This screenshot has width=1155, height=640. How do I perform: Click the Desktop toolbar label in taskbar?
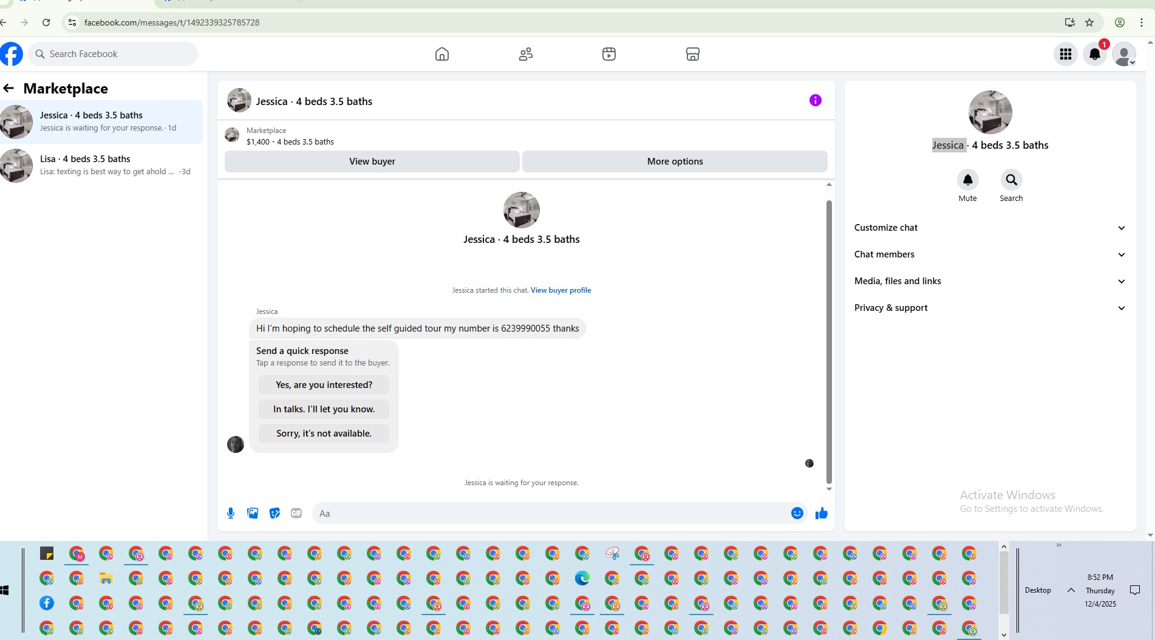[x=1038, y=590]
